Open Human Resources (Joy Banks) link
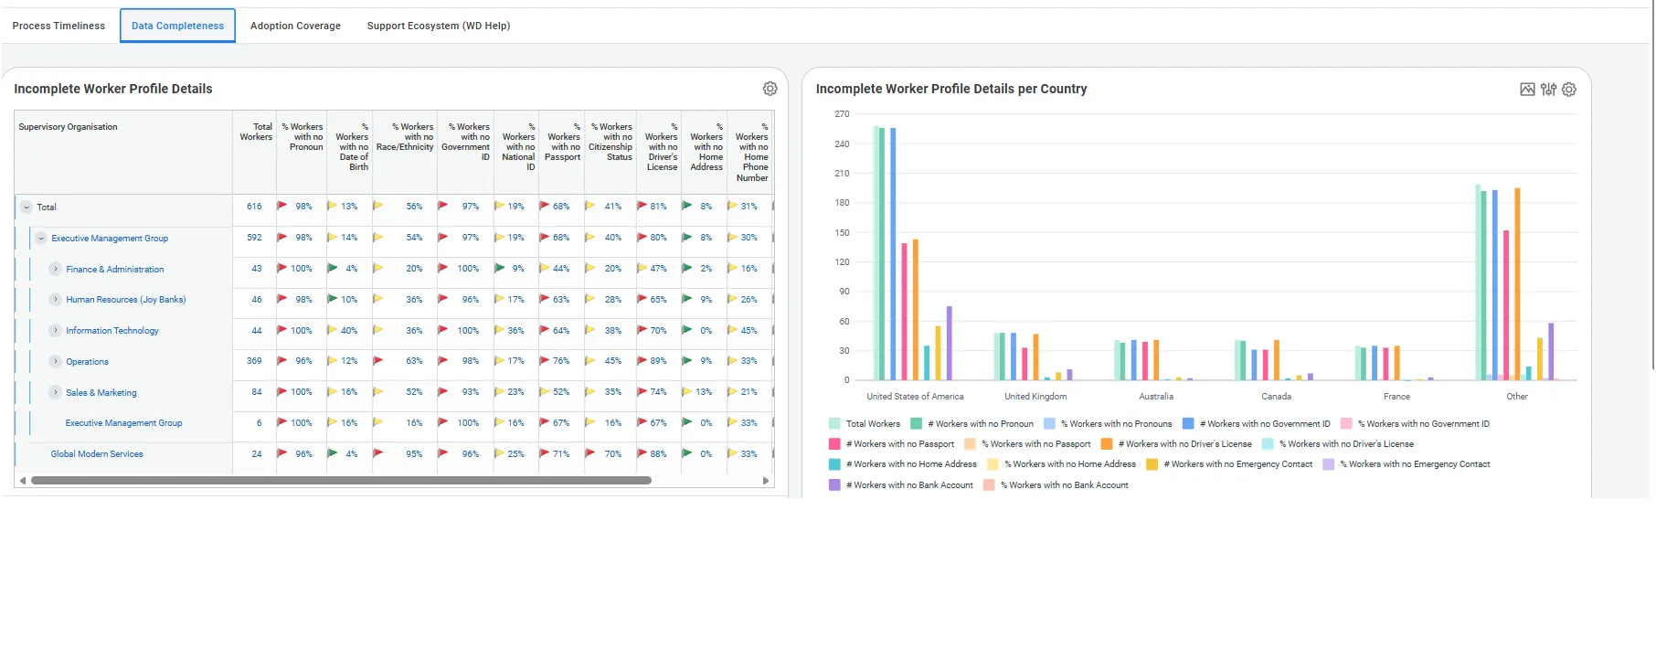This screenshot has height=649, width=1656. pyautogui.click(x=126, y=300)
